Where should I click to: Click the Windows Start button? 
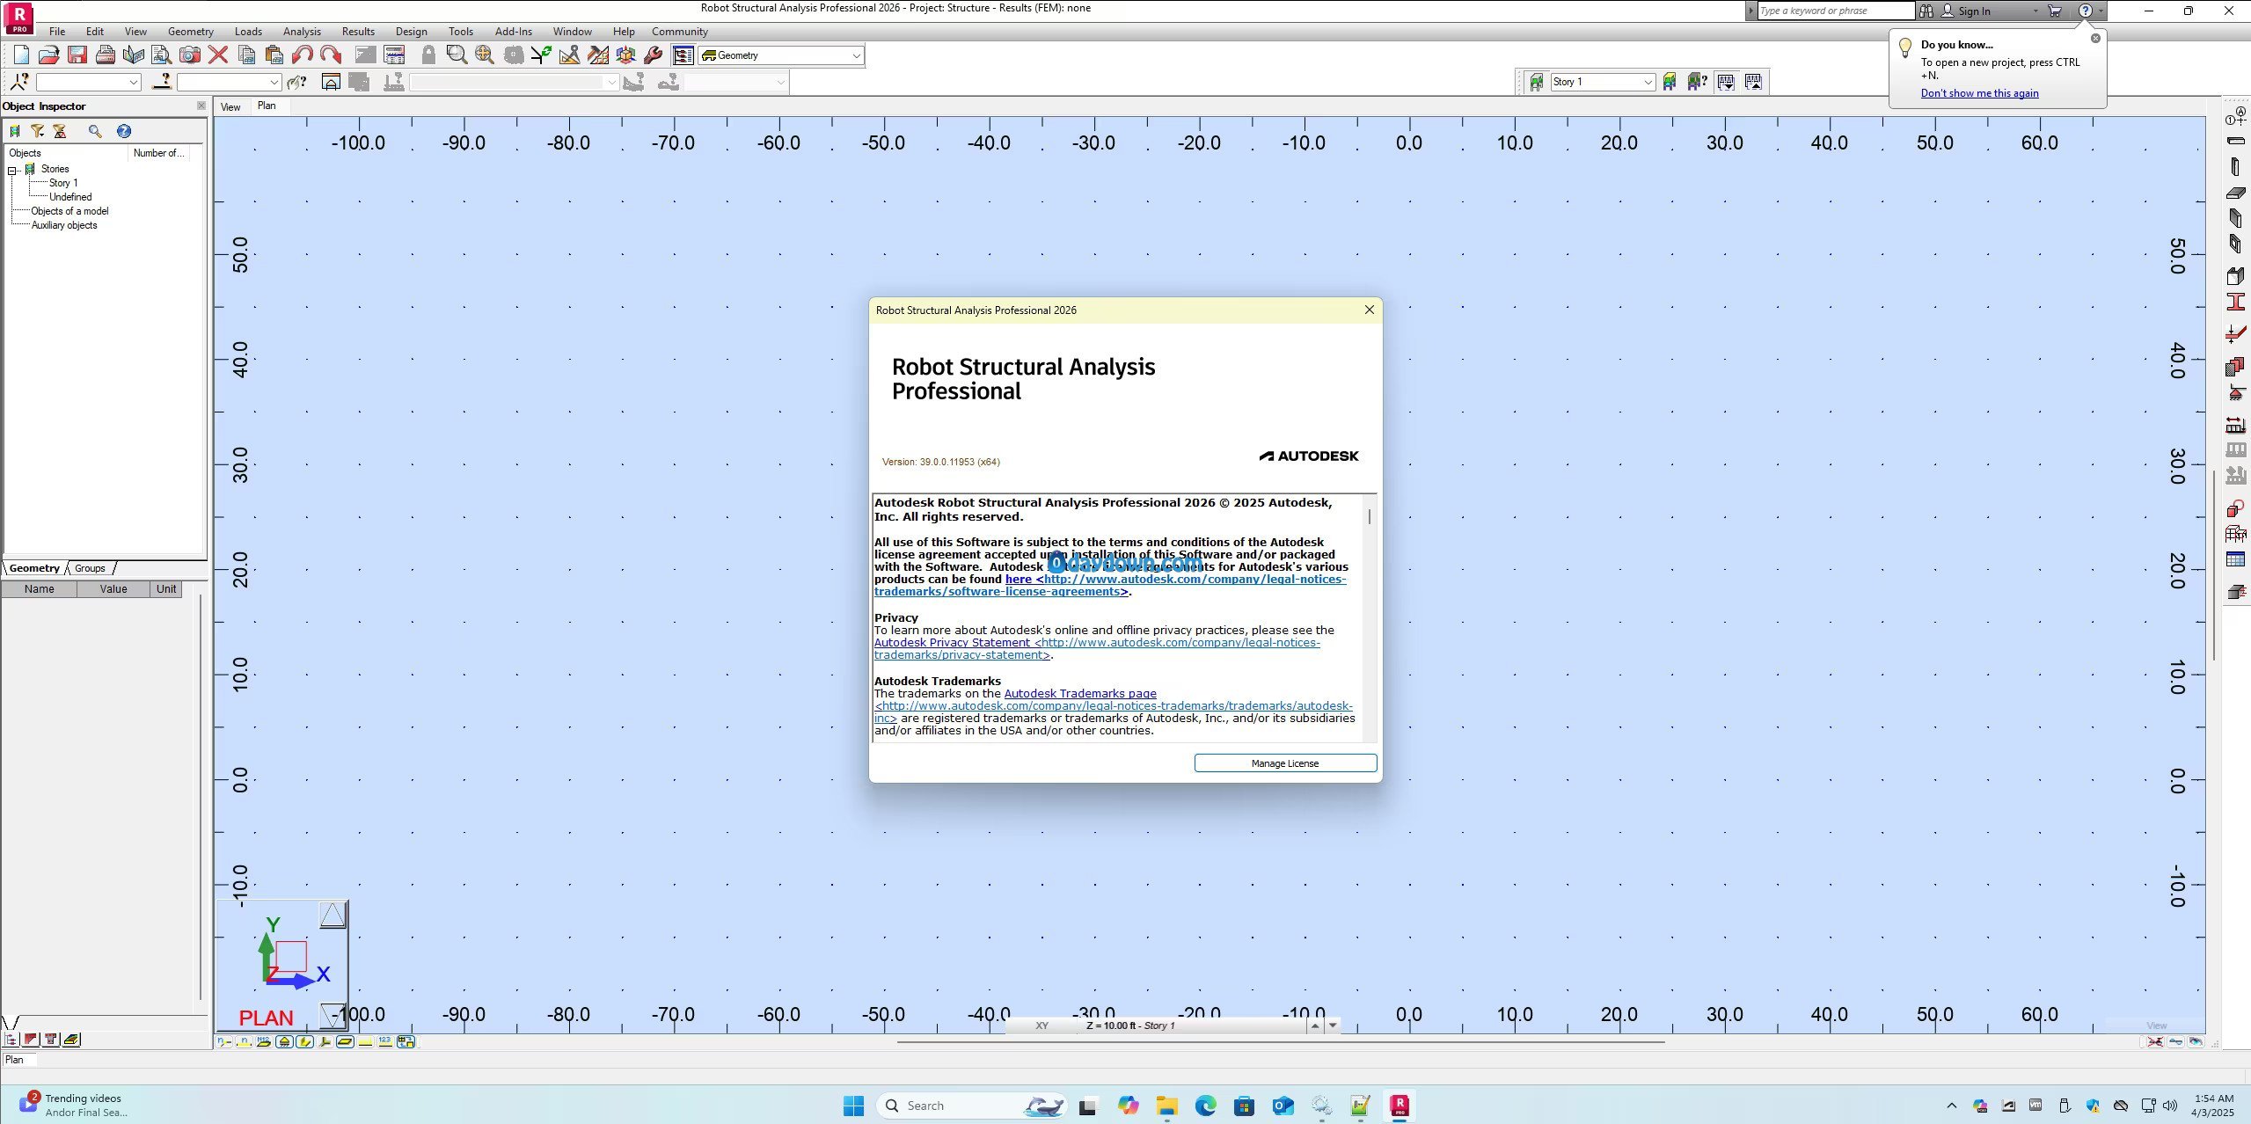click(853, 1106)
